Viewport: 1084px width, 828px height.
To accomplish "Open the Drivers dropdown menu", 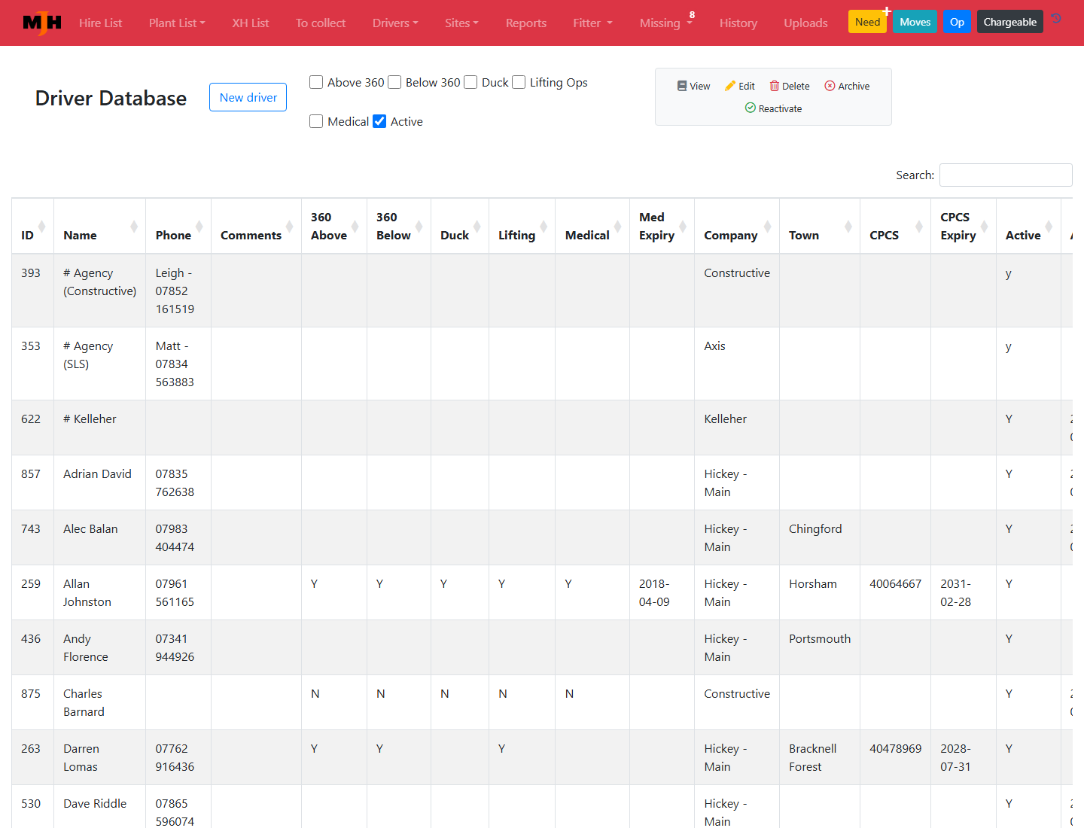I will [x=395, y=23].
